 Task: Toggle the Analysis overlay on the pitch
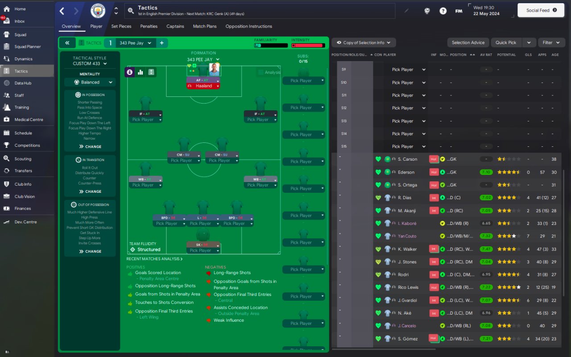269,72
